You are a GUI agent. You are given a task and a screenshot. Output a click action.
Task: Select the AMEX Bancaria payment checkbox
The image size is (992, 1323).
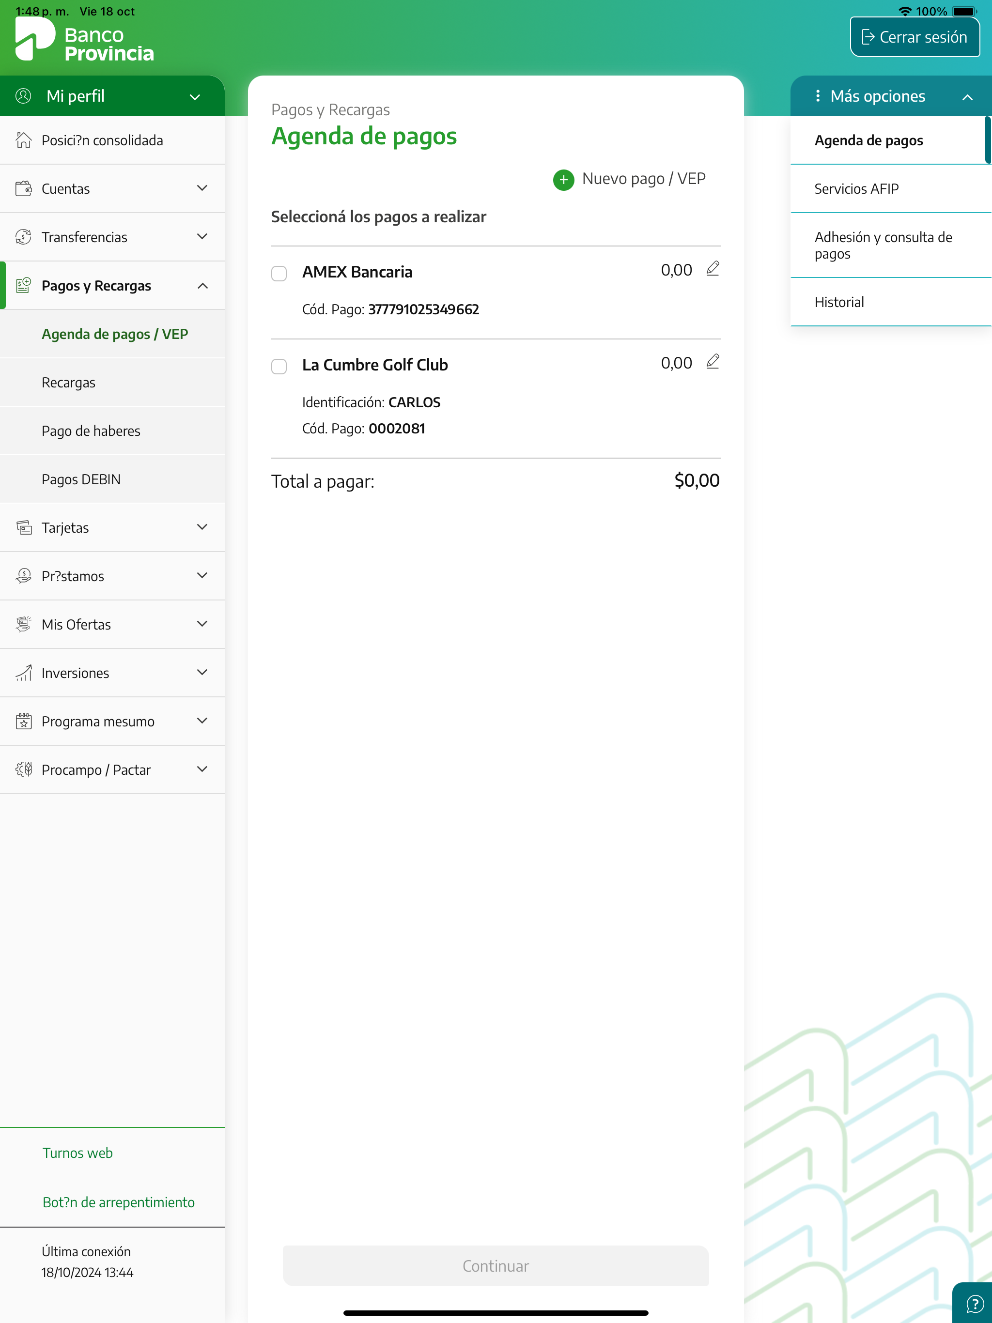(x=279, y=273)
